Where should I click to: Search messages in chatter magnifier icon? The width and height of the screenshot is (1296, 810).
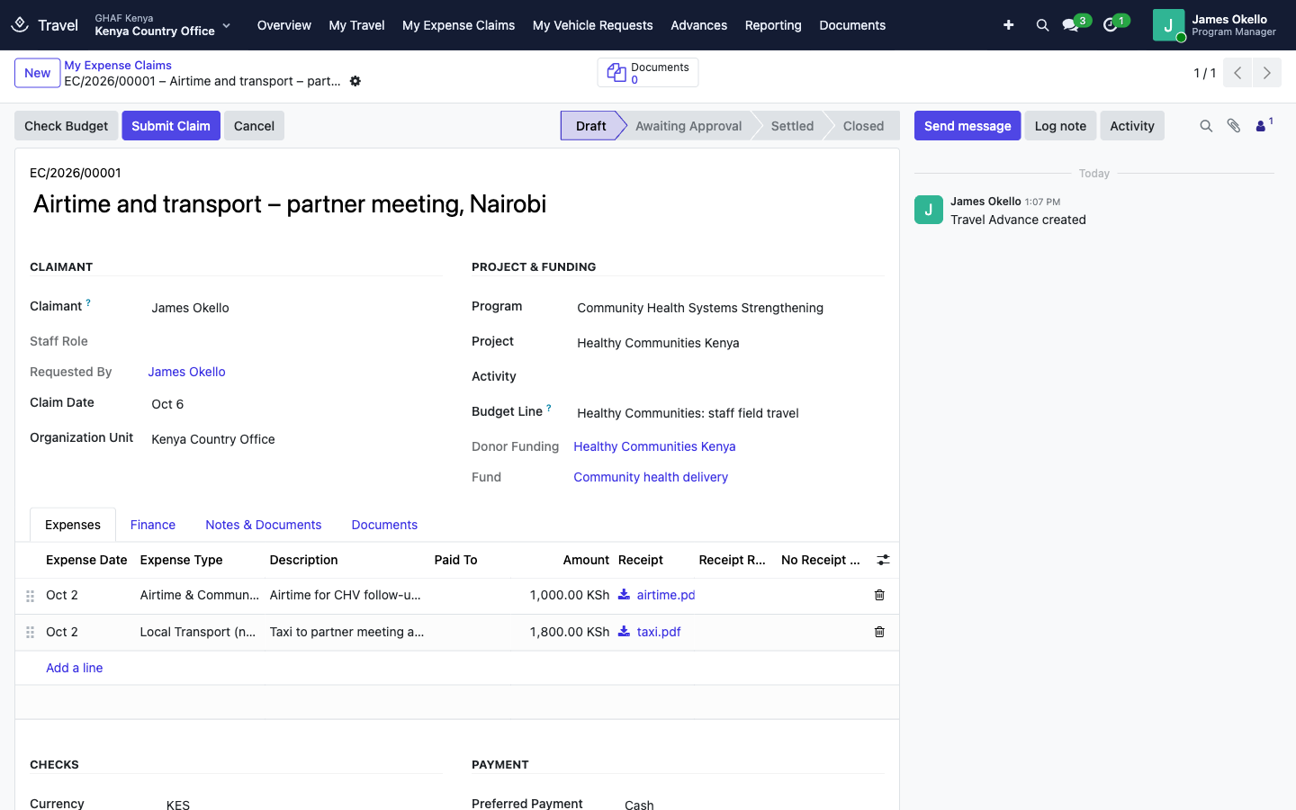(x=1206, y=126)
